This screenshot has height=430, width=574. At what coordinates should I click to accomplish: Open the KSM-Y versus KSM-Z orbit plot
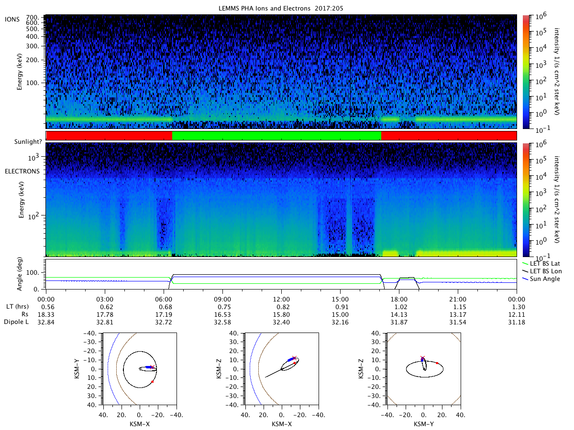[x=423, y=368]
